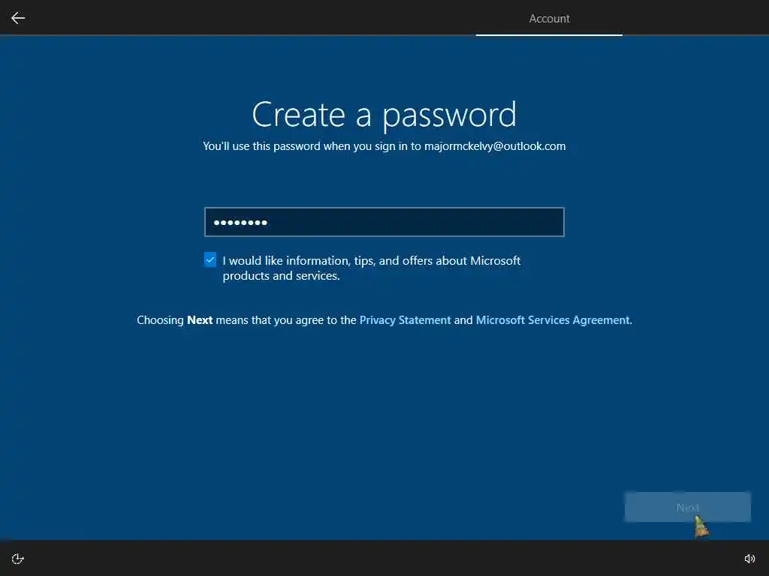This screenshot has height=576, width=769.
Task: Go back using the left arrow icon
Action: pyautogui.click(x=18, y=18)
